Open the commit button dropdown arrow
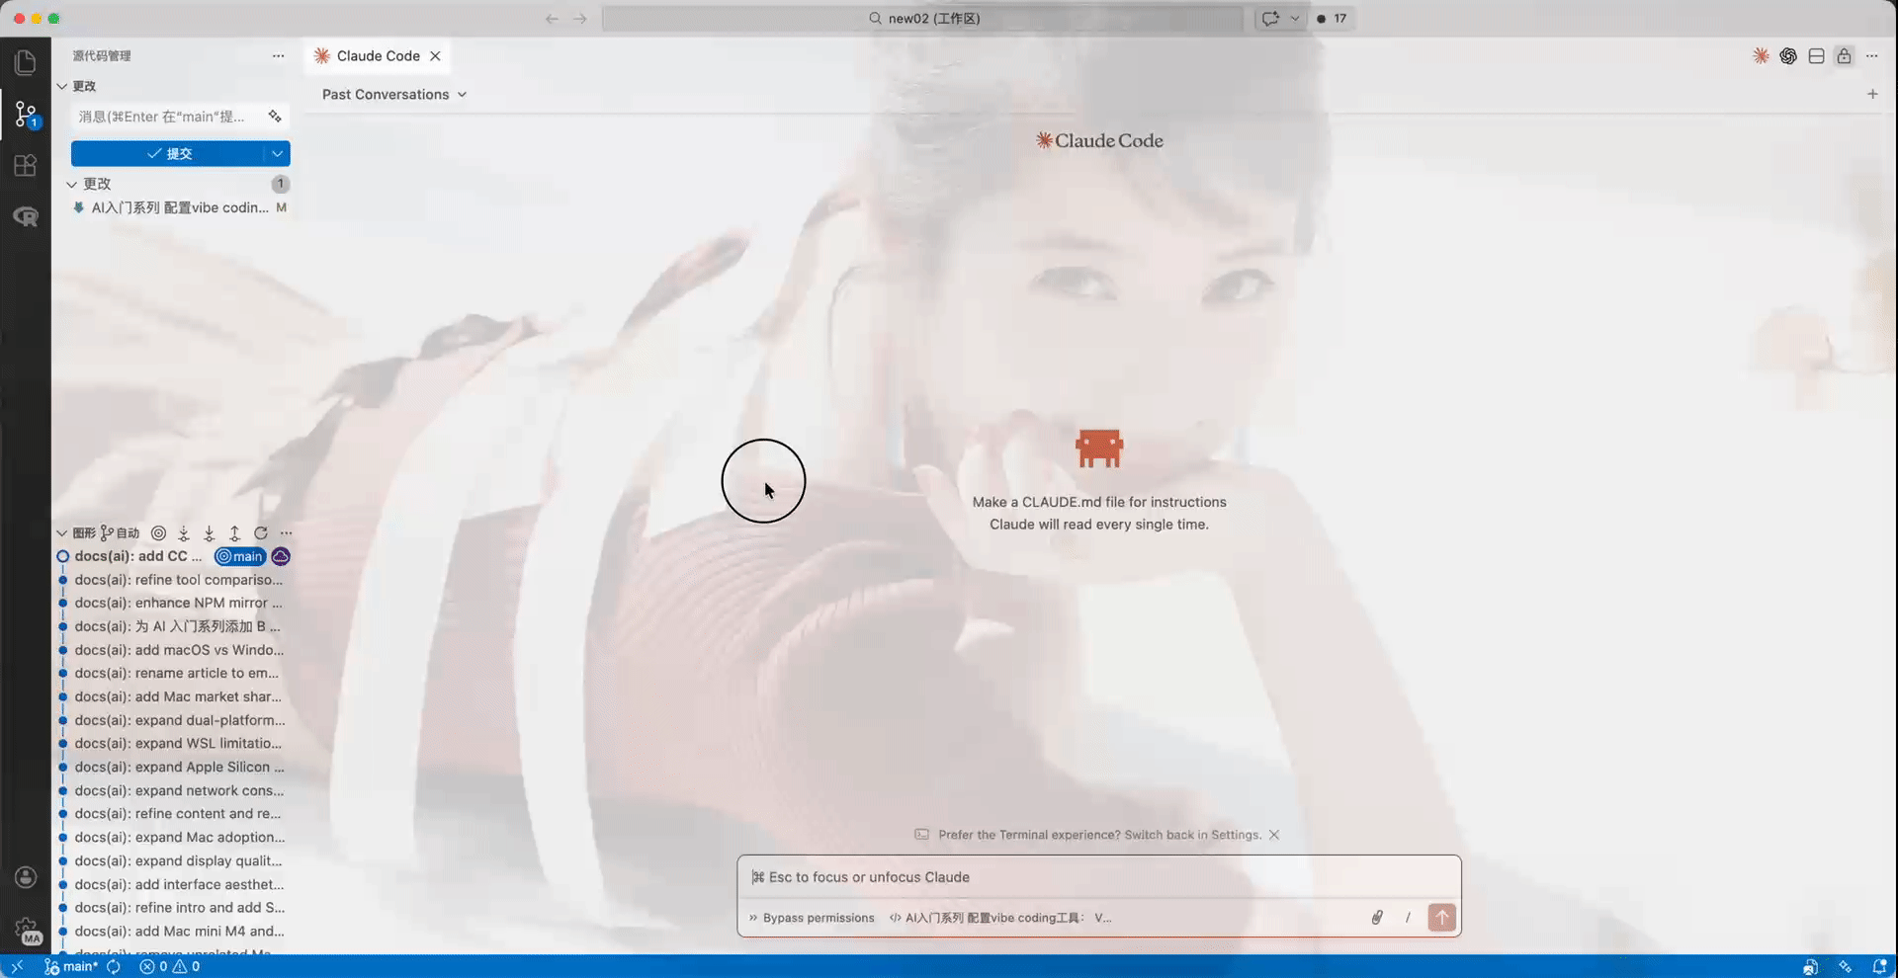 point(278,154)
